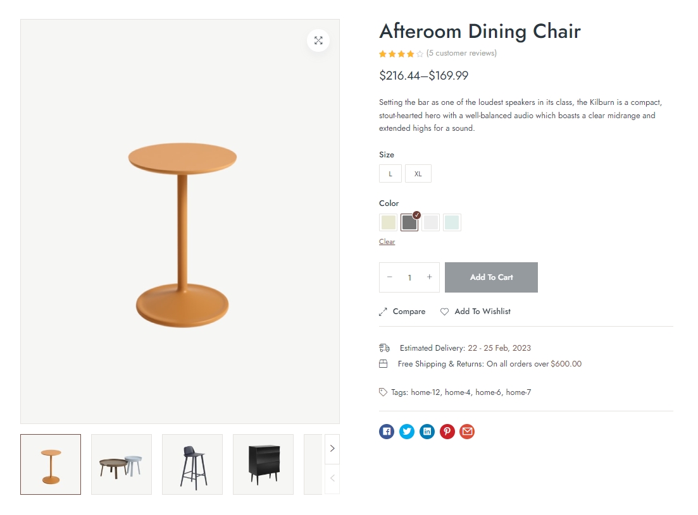Screen dimensions: 698x515
Task: Click the wishlist heart icon
Action: click(445, 312)
